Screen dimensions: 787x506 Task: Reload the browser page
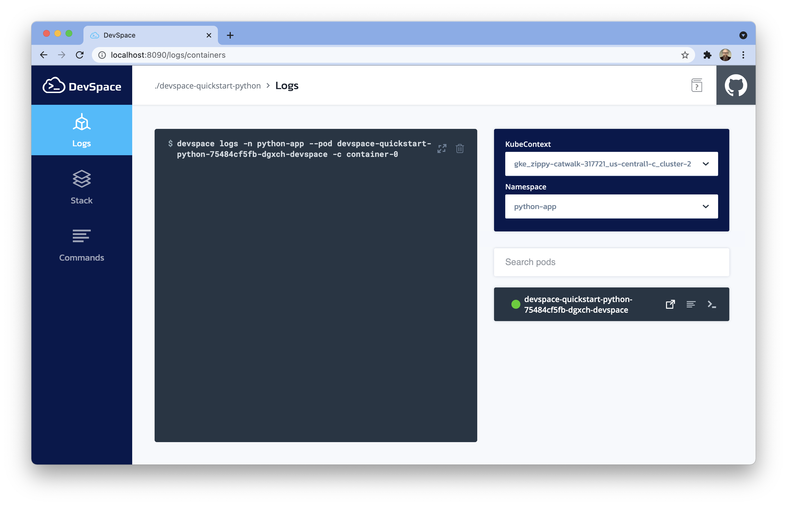pyautogui.click(x=80, y=55)
